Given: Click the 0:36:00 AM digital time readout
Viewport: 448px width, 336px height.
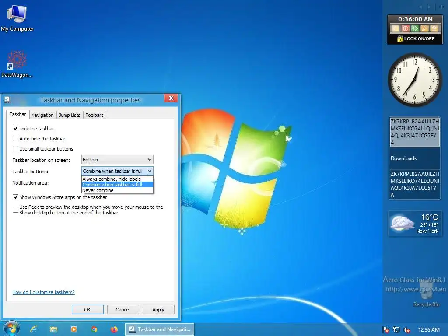Looking at the screenshot, I should tap(415, 19).
